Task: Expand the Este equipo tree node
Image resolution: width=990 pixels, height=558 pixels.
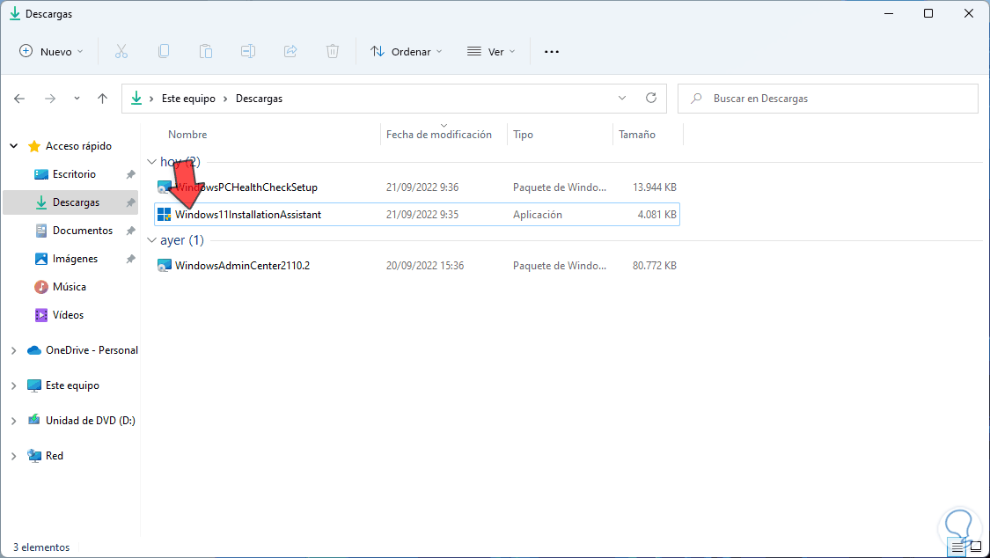Action: 13,385
